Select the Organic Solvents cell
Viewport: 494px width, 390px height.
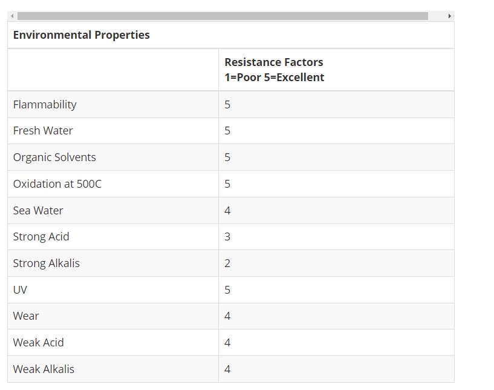tap(54, 157)
